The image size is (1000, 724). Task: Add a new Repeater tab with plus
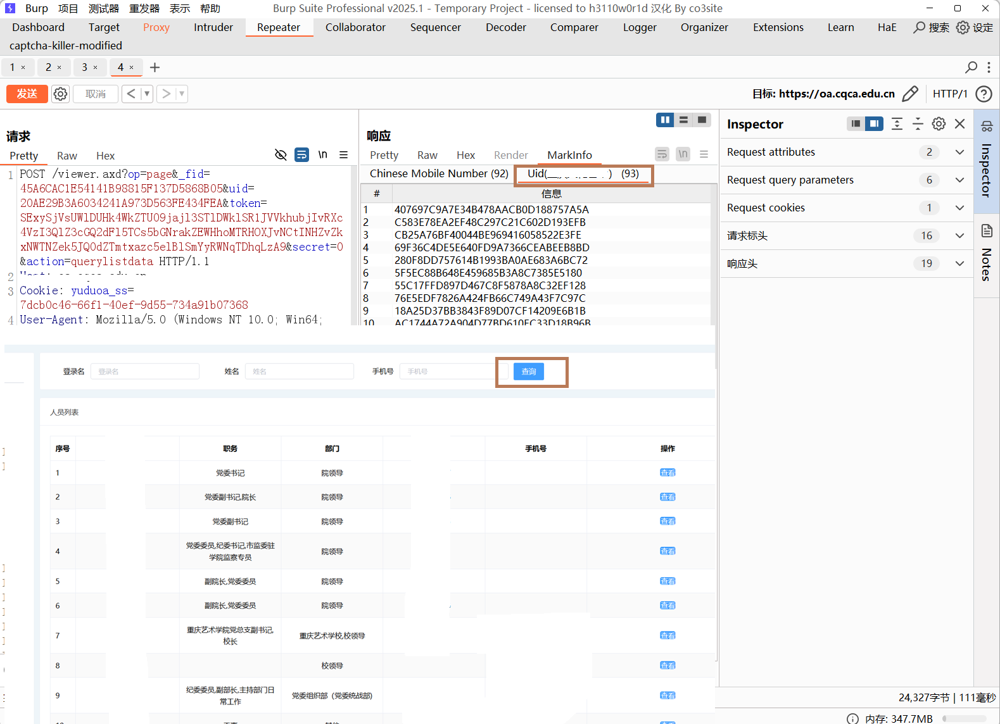[x=155, y=67]
